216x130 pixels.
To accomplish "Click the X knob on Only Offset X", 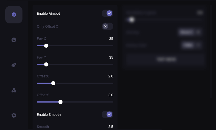I will point(105,26).
